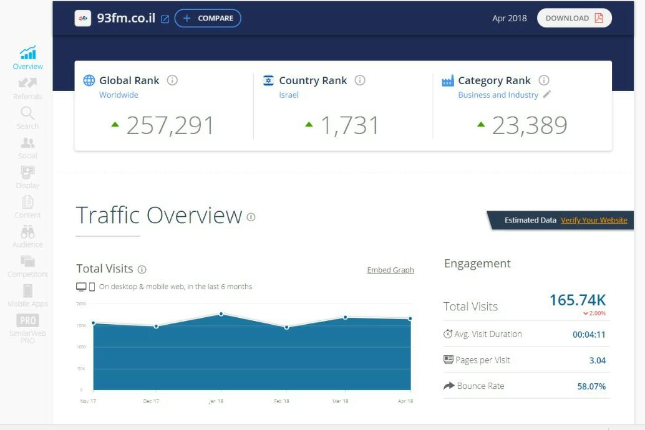Click the external link icon beside 93fm.co.il

pos(165,19)
